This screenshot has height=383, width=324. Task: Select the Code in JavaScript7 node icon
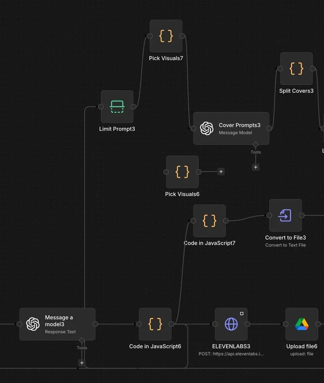point(209,221)
